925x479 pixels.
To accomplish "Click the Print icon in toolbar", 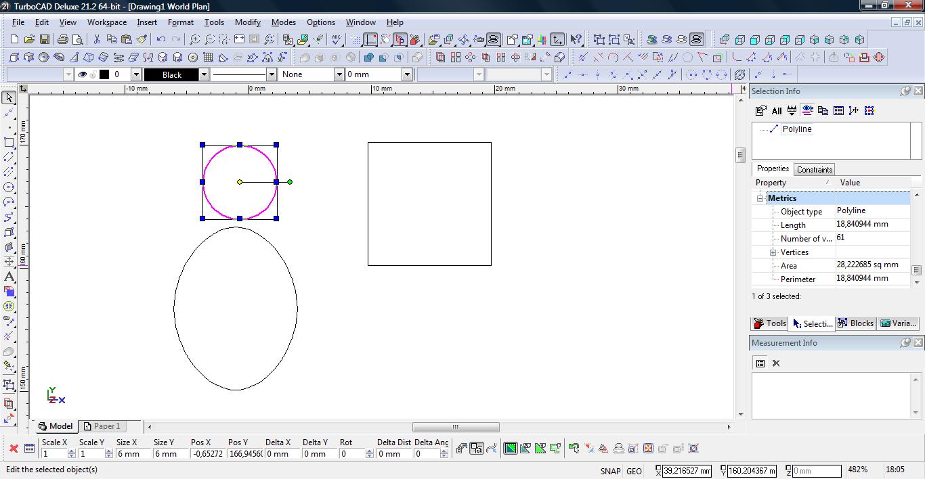I will tap(63, 40).
